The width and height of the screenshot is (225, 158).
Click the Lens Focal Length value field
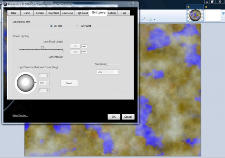click(75, 46)
